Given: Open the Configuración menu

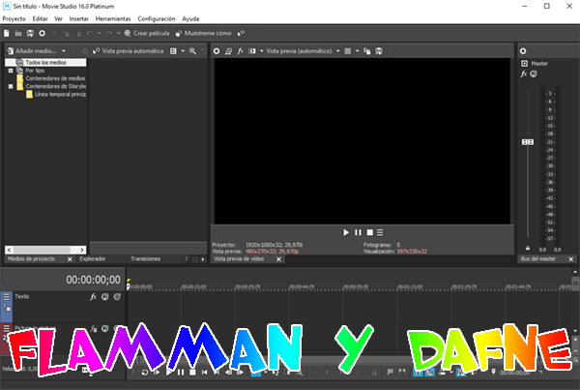Looking at the screenshot, I should tap(157, 18).
